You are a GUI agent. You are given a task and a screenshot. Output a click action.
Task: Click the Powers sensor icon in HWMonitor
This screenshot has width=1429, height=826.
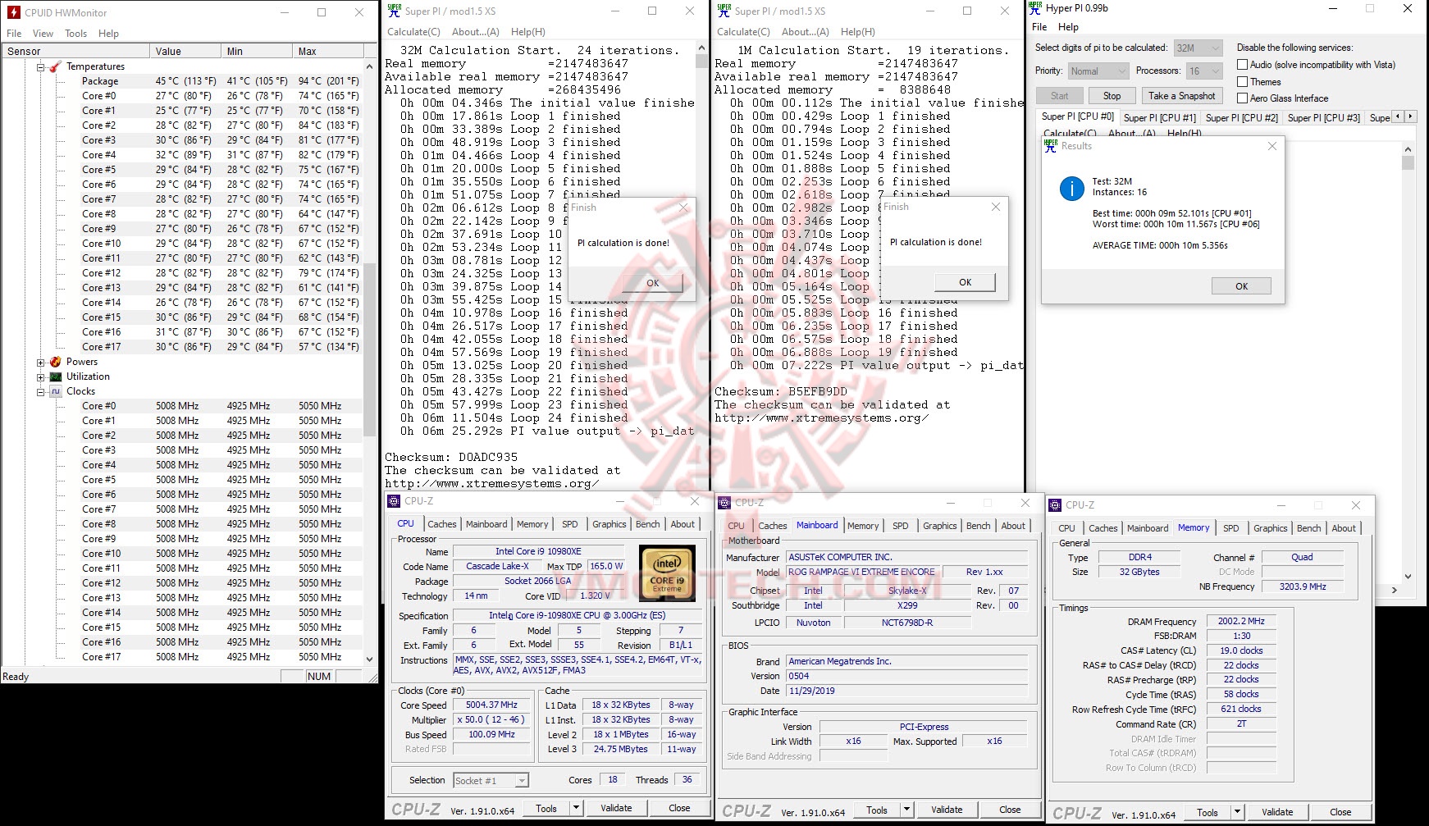[55, 362]
